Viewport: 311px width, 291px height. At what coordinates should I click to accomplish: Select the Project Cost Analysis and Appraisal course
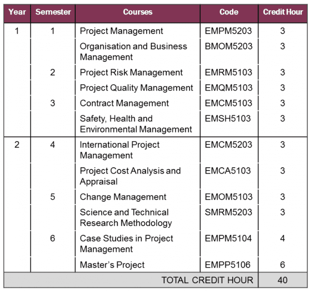[x=130, y=176]
